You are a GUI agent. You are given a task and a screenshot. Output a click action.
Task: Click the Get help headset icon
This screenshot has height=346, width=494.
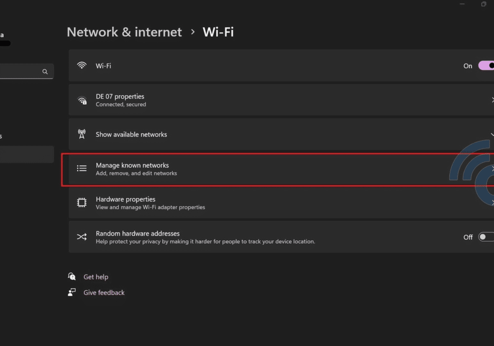72,277
